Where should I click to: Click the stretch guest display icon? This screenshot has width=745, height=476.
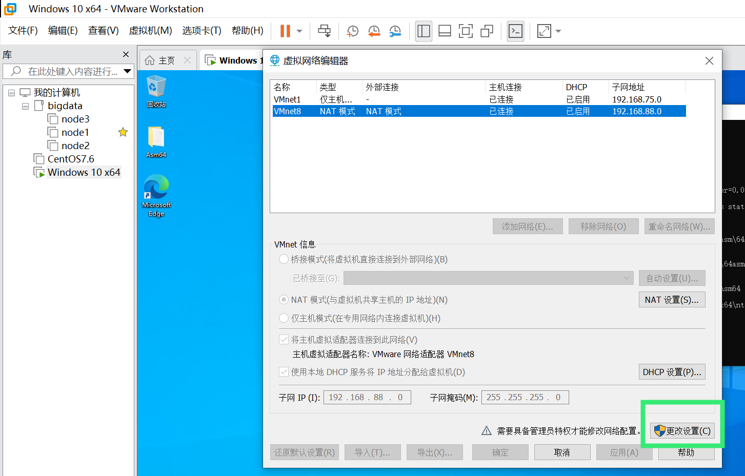544,31
